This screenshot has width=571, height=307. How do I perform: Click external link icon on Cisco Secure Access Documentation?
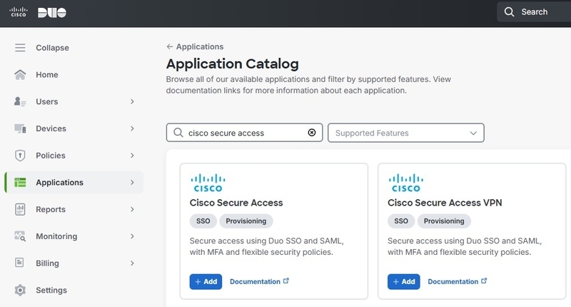point(286,281)
